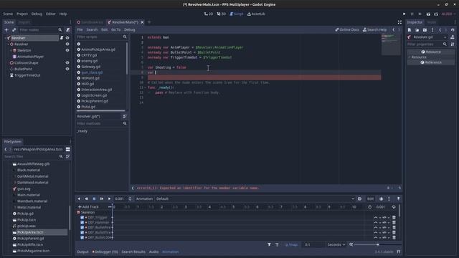The height and width of the screenshot is (258, 459).
Task: Open AmmoPickUpArea.gd in script list
Action: pyautogui.click(x=98, y=49)
